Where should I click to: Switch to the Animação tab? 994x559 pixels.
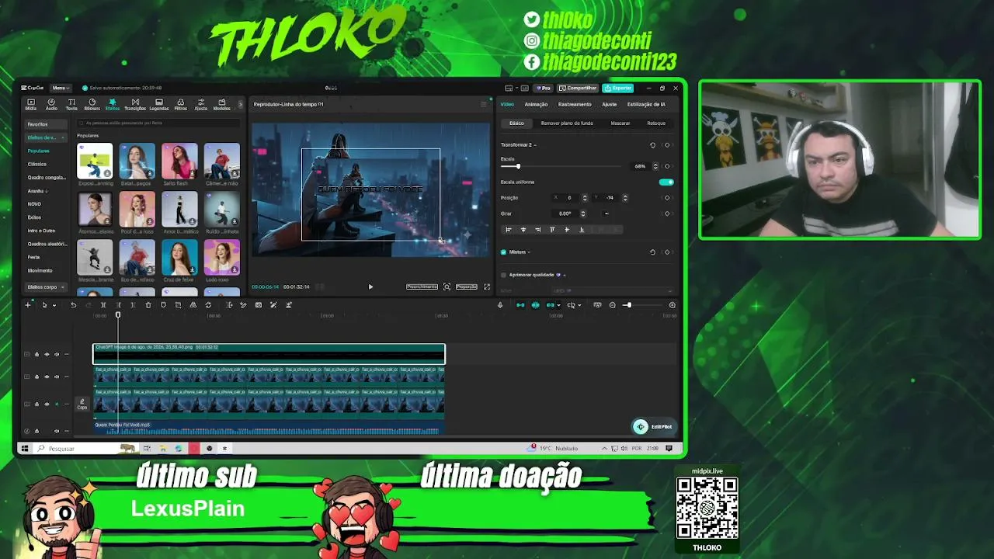click(536, 104)
